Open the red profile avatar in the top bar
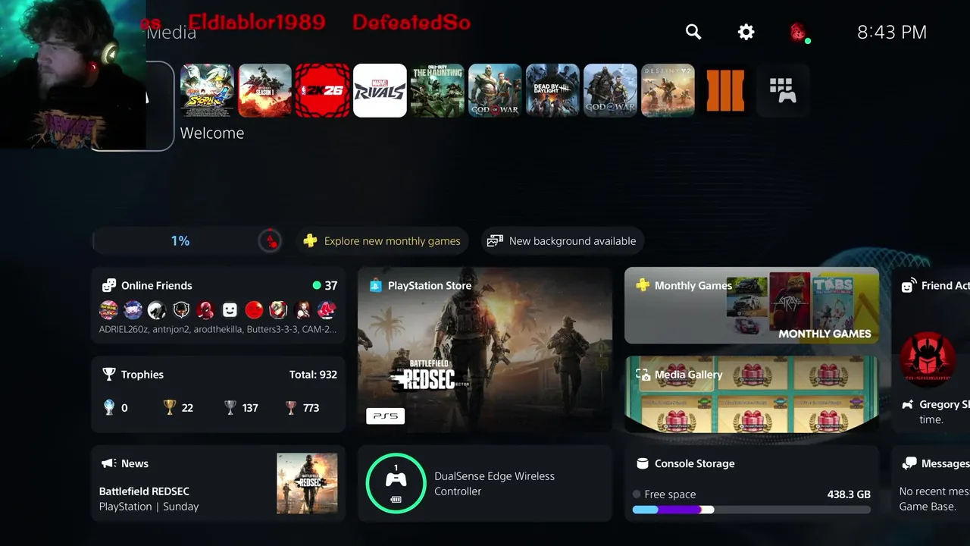 tap(797, 32)
